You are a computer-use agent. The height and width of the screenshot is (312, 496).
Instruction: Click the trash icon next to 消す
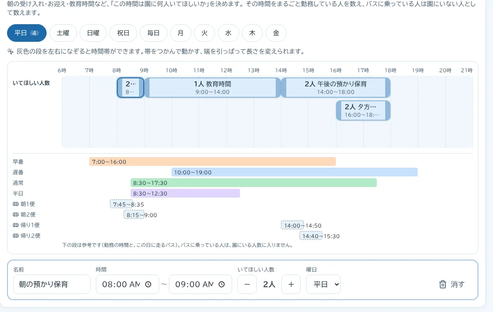pyautogui.click(x=442, y=284)
